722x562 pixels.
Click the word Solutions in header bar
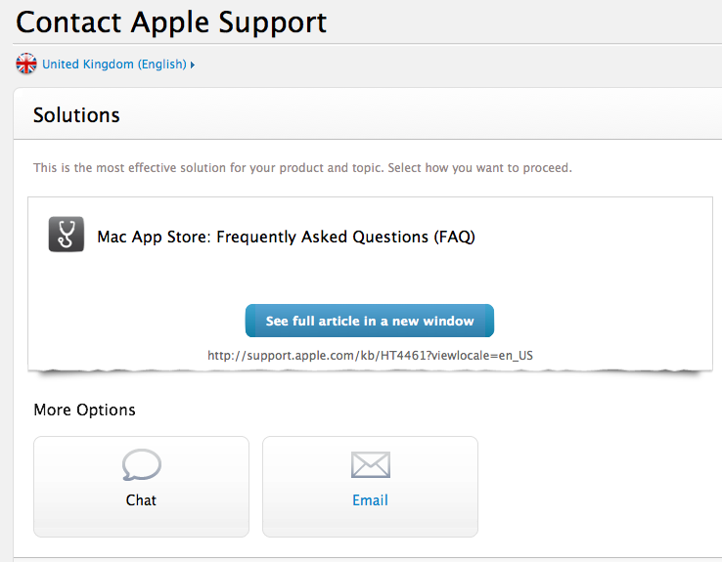pos(76,115)
